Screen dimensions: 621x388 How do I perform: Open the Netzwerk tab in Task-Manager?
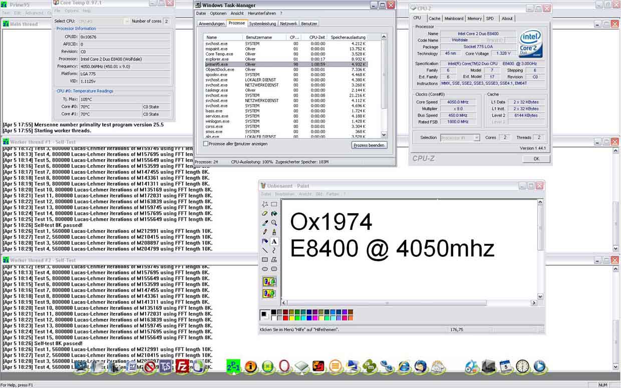[288, 24]
